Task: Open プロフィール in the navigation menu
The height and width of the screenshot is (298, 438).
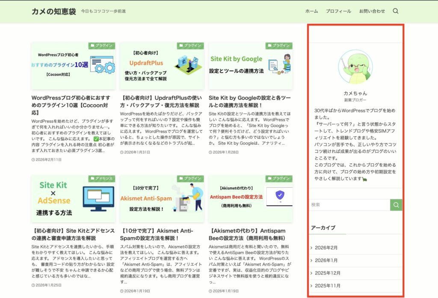Action: point(338,11)
